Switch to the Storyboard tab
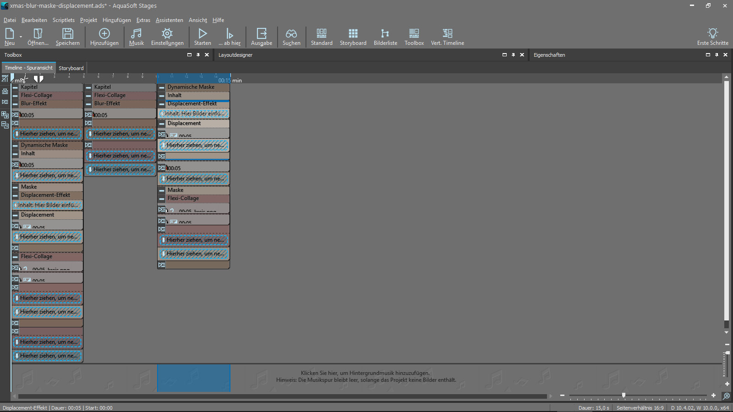Screen dimensions: 733x412 pyautogui.click(x=71, y=68)
